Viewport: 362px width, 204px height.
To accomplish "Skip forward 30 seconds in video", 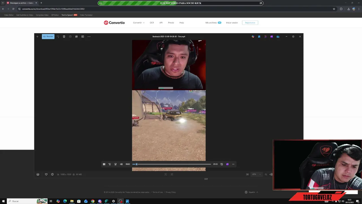I will (x=115, y=164).
